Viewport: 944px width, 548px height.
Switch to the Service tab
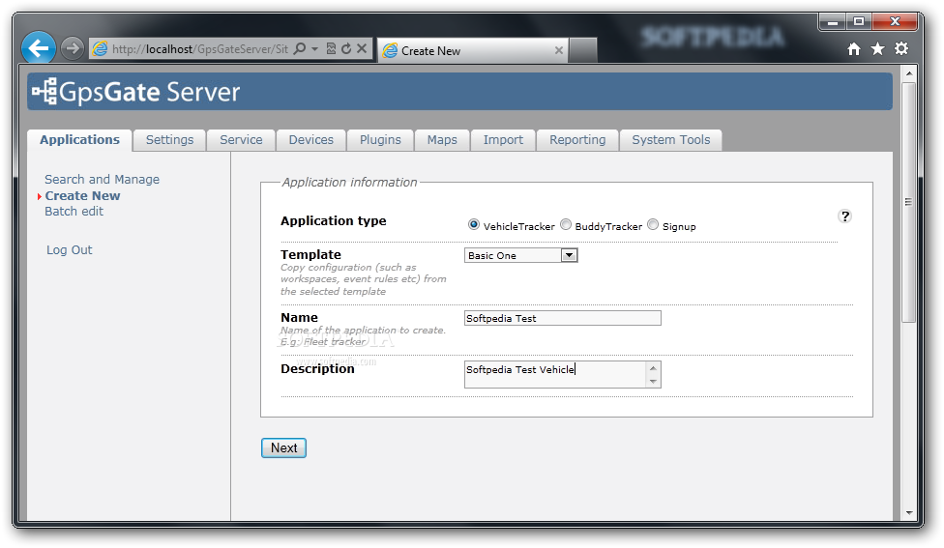[241, 140]
